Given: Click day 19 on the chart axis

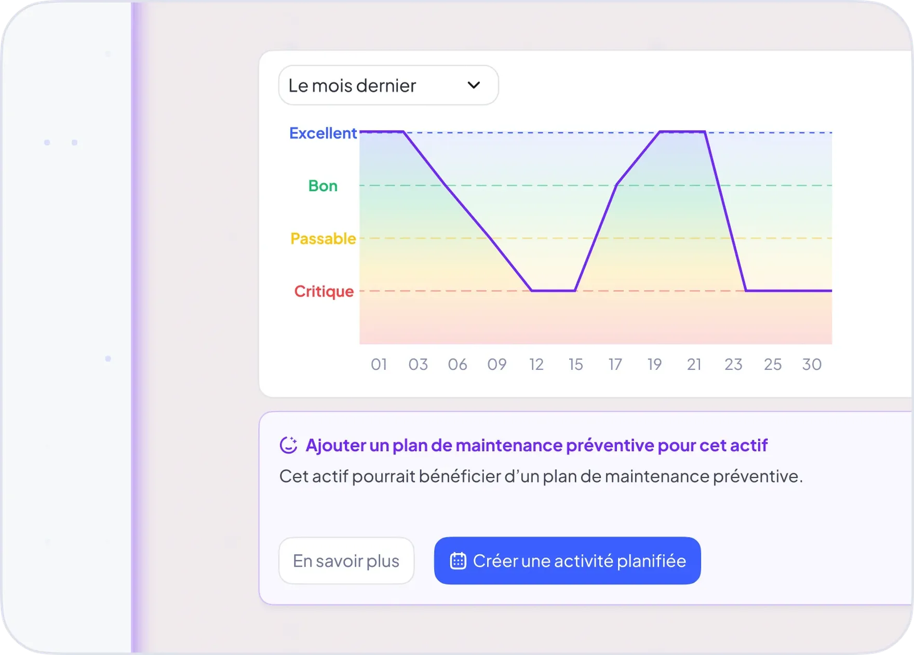Looking at the screenshot, I should coord(654,365).
